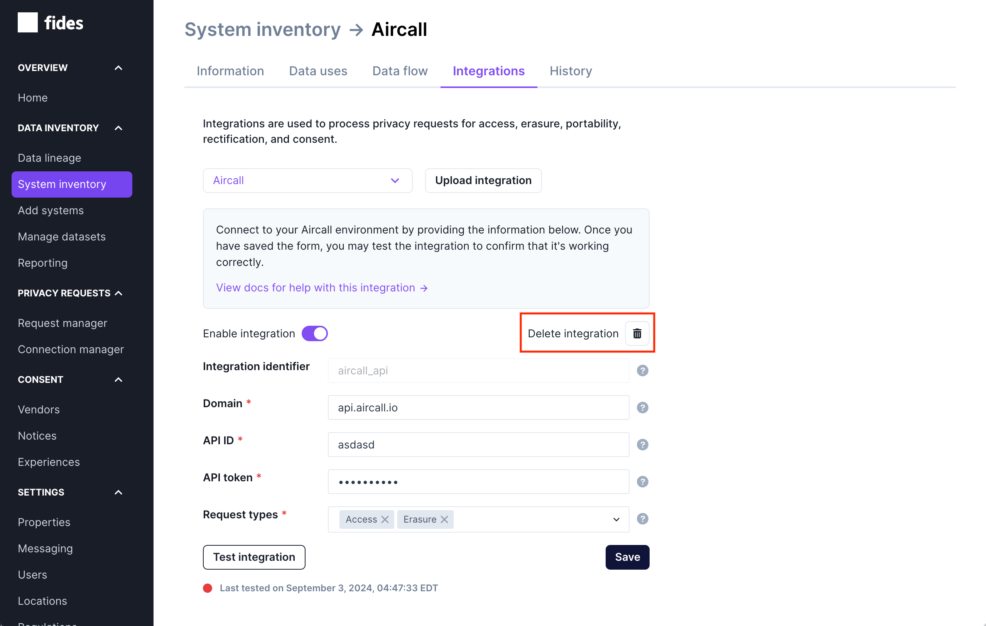Remove Erasure tag from Request types
This screenshot has width=986, height=626.
[445, 519]
